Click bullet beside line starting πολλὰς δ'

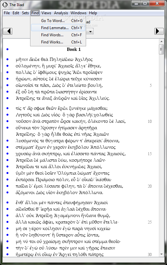pyautogui.click(x=7, y=72)
